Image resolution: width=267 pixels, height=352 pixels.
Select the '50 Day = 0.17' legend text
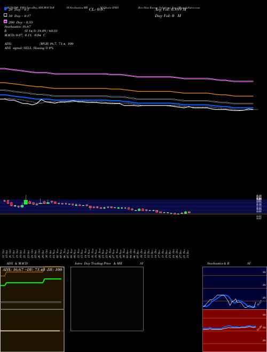[x=20, y=16]
